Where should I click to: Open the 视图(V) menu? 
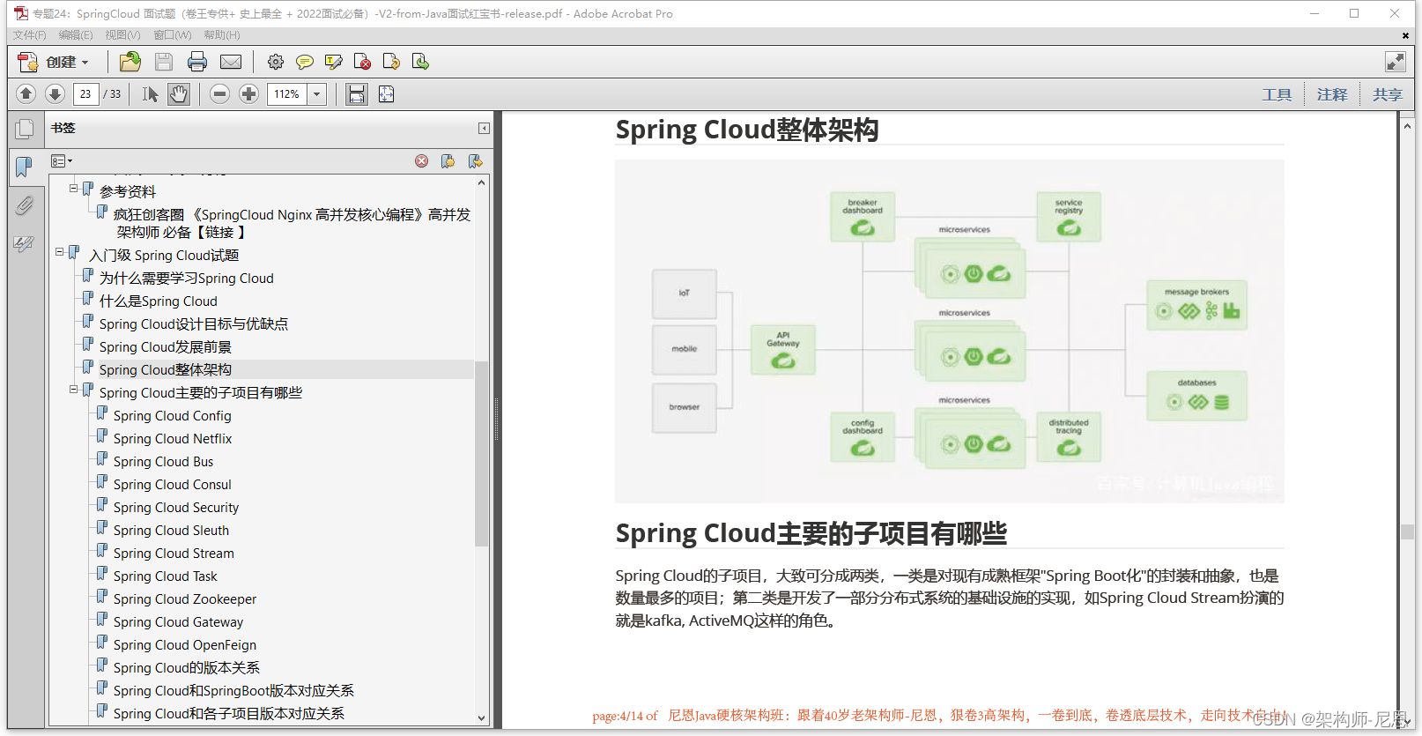click(x=122, y=35)
